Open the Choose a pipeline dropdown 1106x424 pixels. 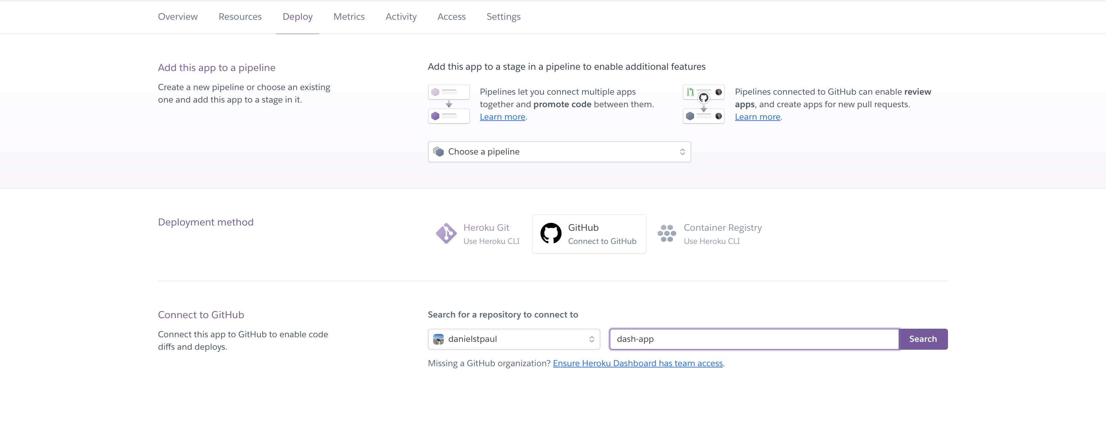coord(560,152)
